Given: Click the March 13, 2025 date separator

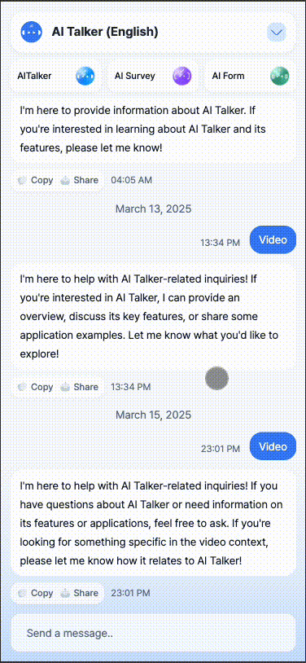Looking at the screenshot, I should coord(154,209).
